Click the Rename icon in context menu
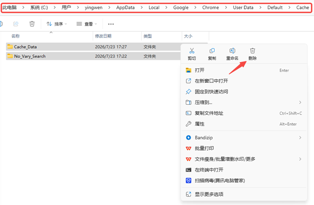 point(232,51)
